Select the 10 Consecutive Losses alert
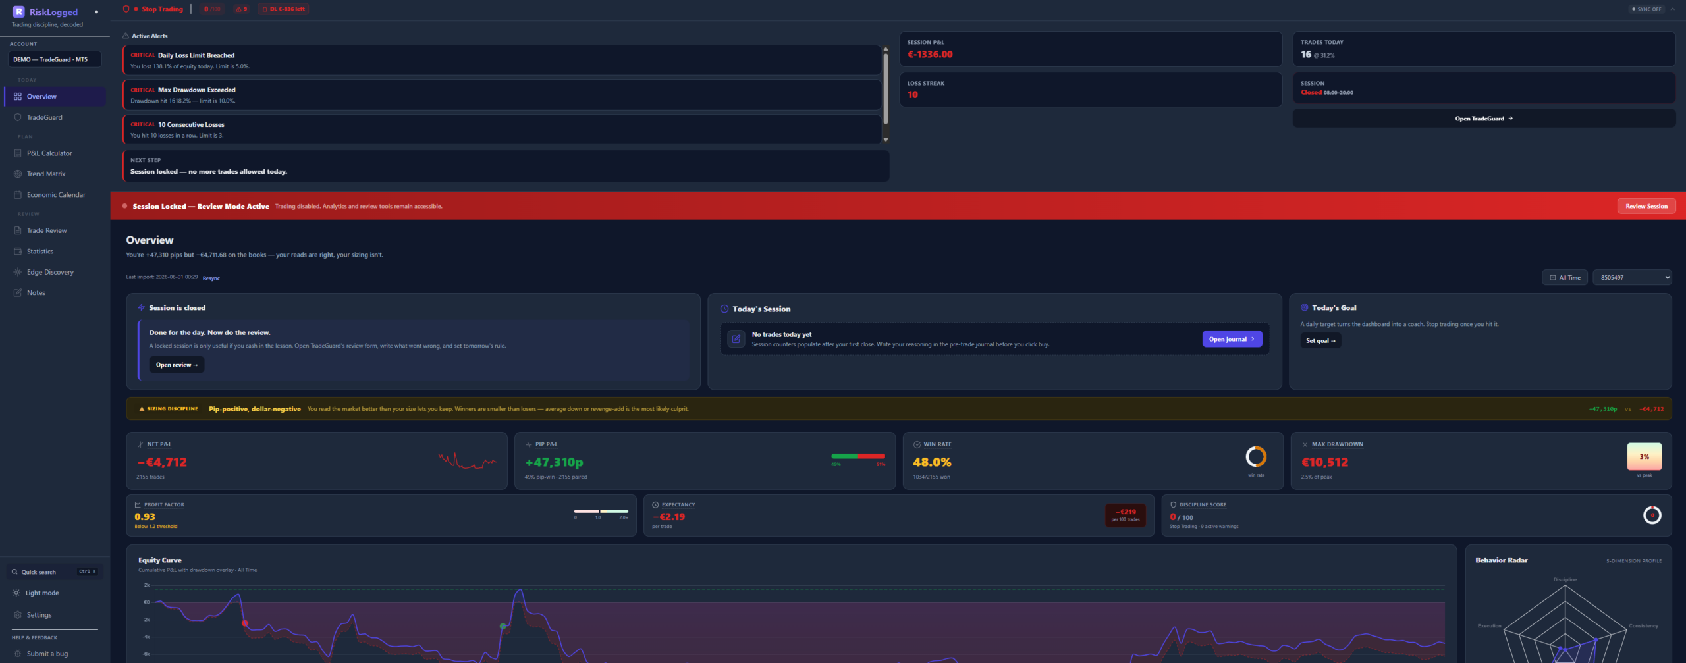This screenshot has height=663, width=1686. tap(502, 130)
